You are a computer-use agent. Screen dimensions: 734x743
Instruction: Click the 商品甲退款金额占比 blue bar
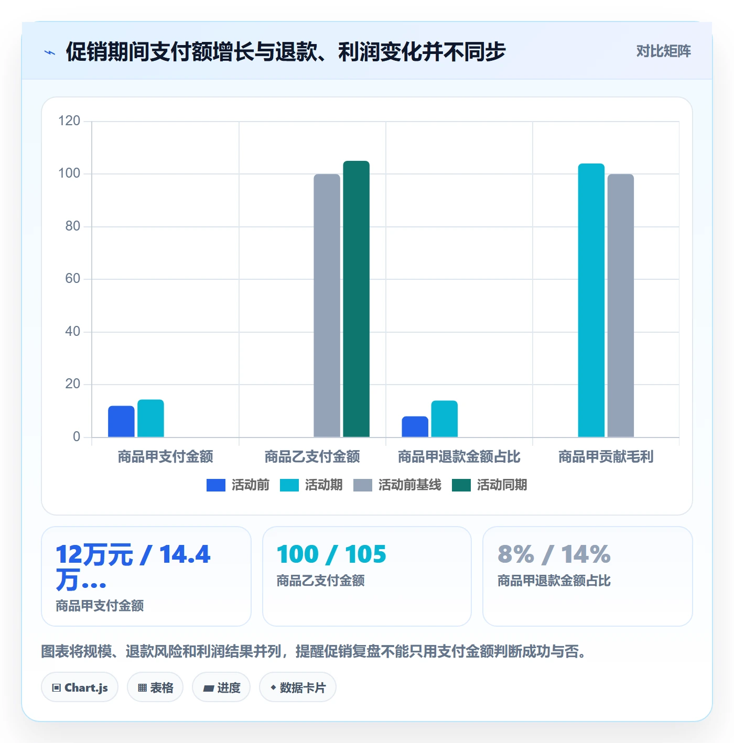[415, 427]
